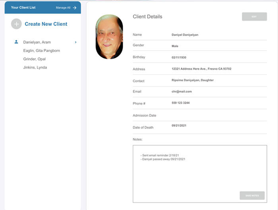Click the phone number 559 123 3244
Screen dimensions: 278x210
(x=180, y=103)
